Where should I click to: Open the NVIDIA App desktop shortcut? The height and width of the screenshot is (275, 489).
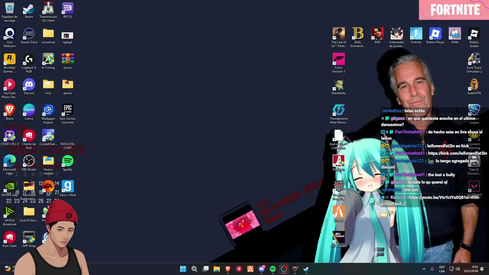10,189
